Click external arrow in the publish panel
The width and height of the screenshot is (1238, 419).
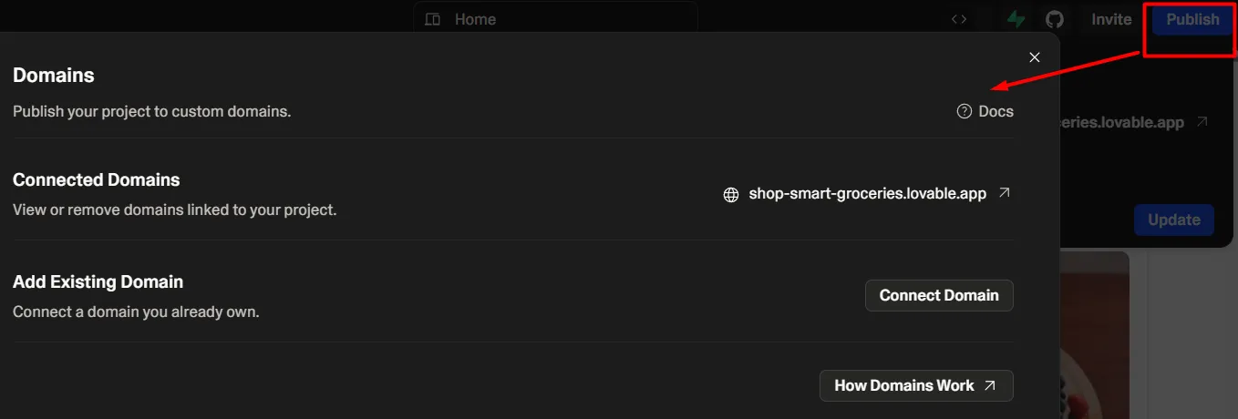click(1202, 121)
